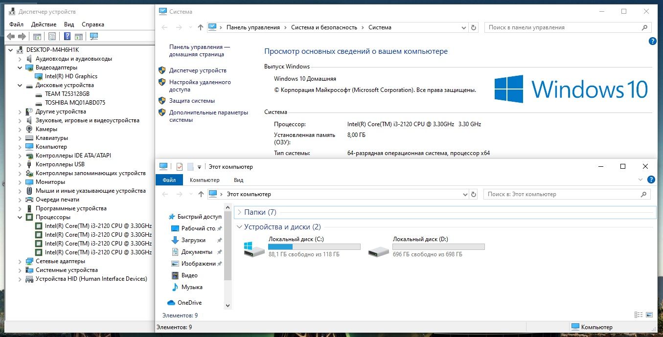Click the Другие устройства category icon

[x=29, y=112]
